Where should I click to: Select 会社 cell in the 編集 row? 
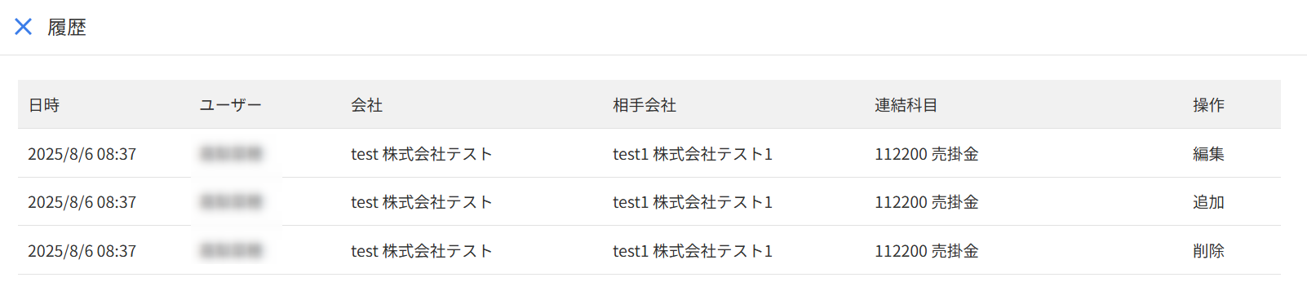[422, 154]
